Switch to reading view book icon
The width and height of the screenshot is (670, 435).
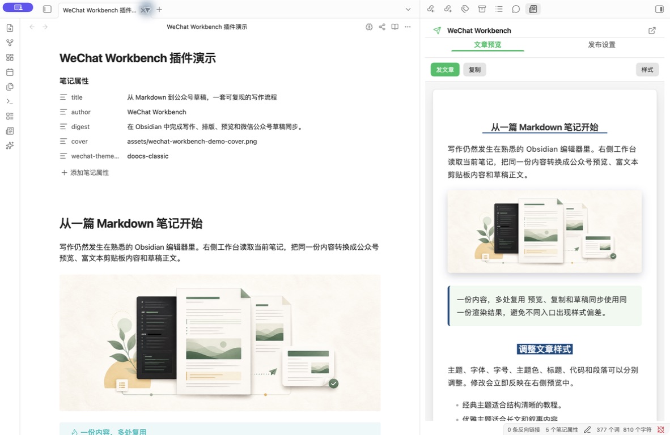[x=395, y=27]
